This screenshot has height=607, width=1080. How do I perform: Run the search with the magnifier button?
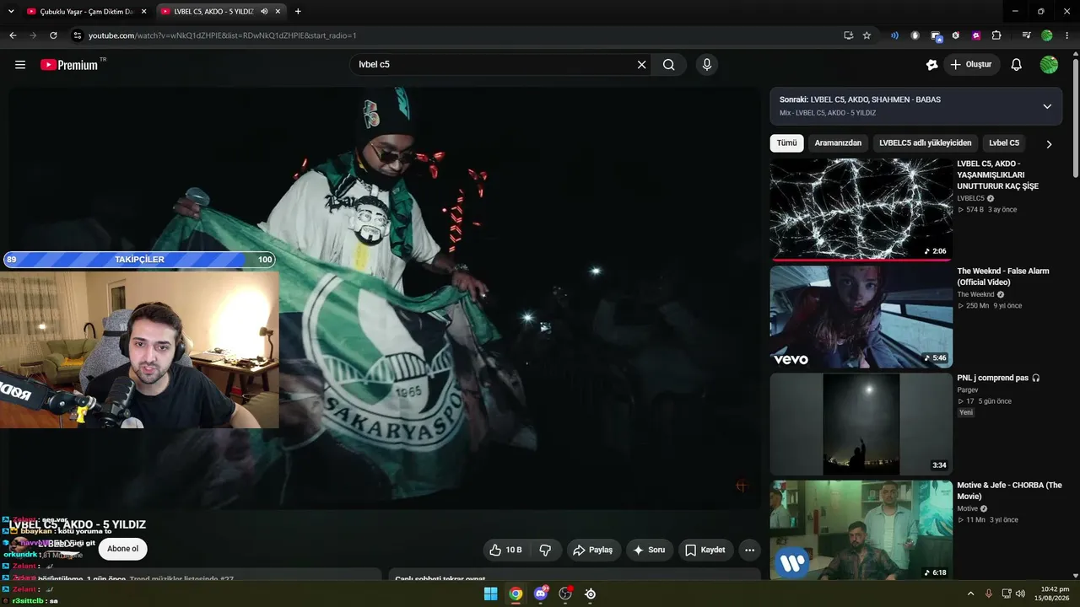pyautogui.click(x=668, y=65)
